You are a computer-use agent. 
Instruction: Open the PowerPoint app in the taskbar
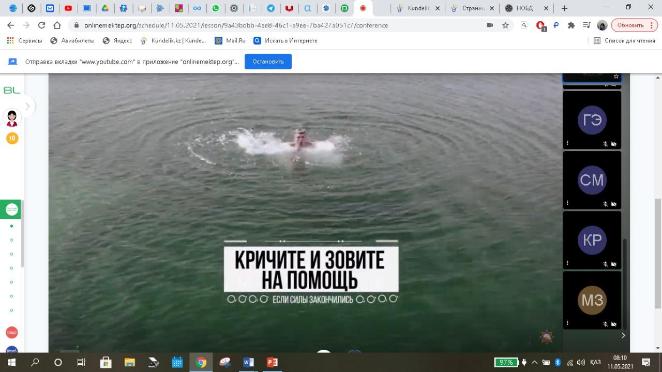click(x=272, y=362)
